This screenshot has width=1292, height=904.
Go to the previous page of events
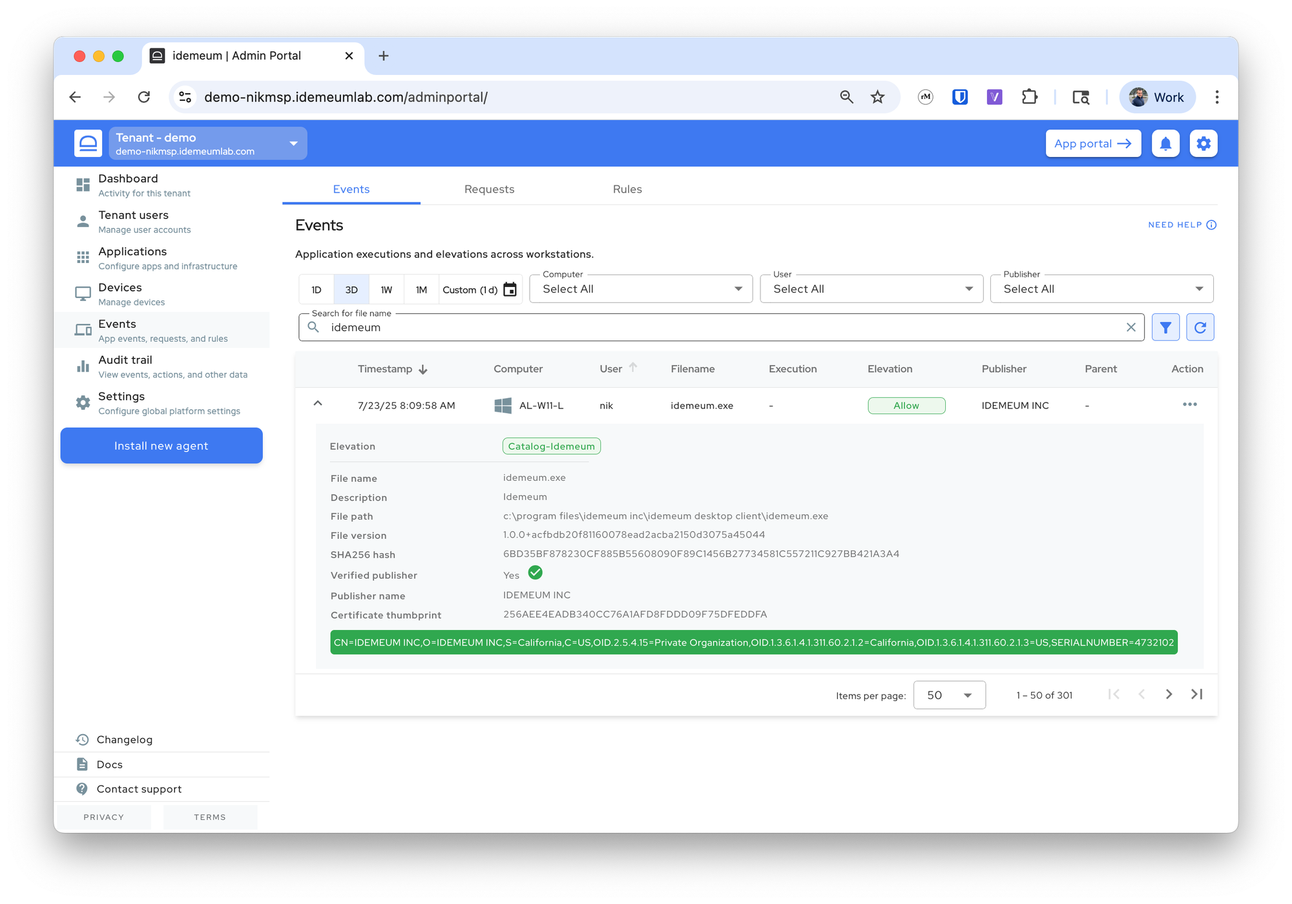click(1141, 694)
